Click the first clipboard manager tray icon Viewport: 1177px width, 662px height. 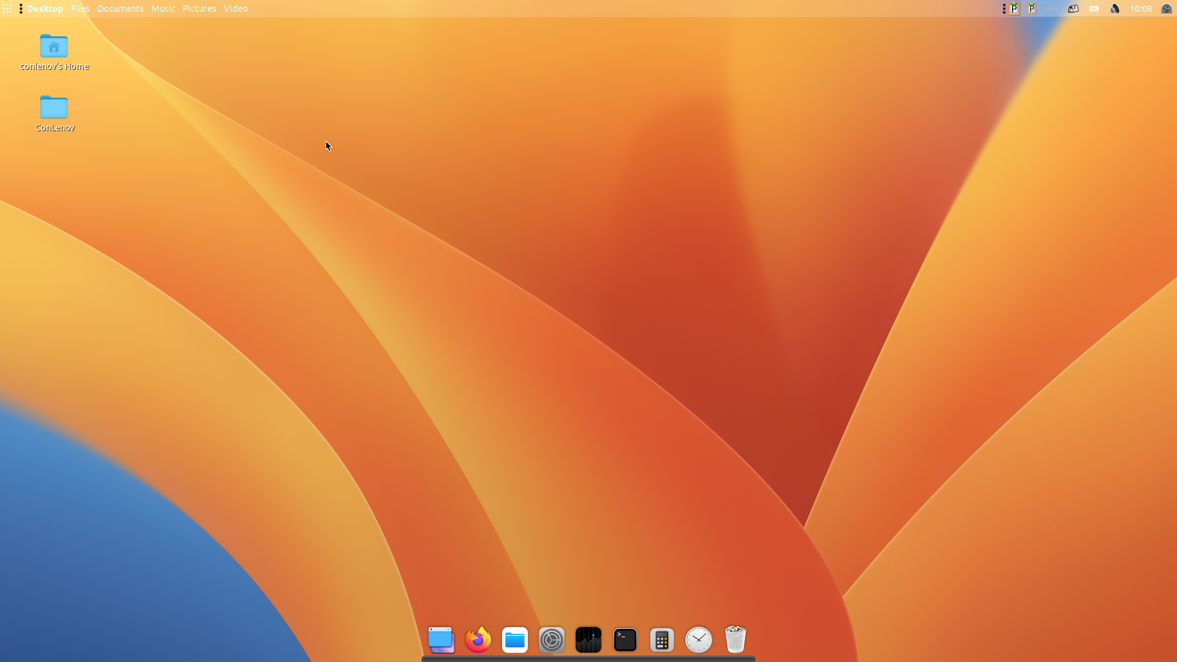point(1015,9)
